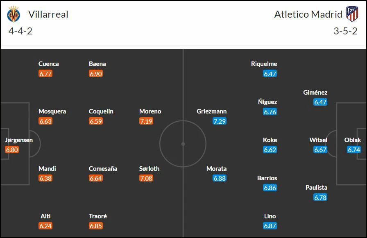Select Riquelme's 6.47 rating badge
Image resolution: width=367 pixels, height=238 pixels.
pyautogui.click(x=270, y=74)
